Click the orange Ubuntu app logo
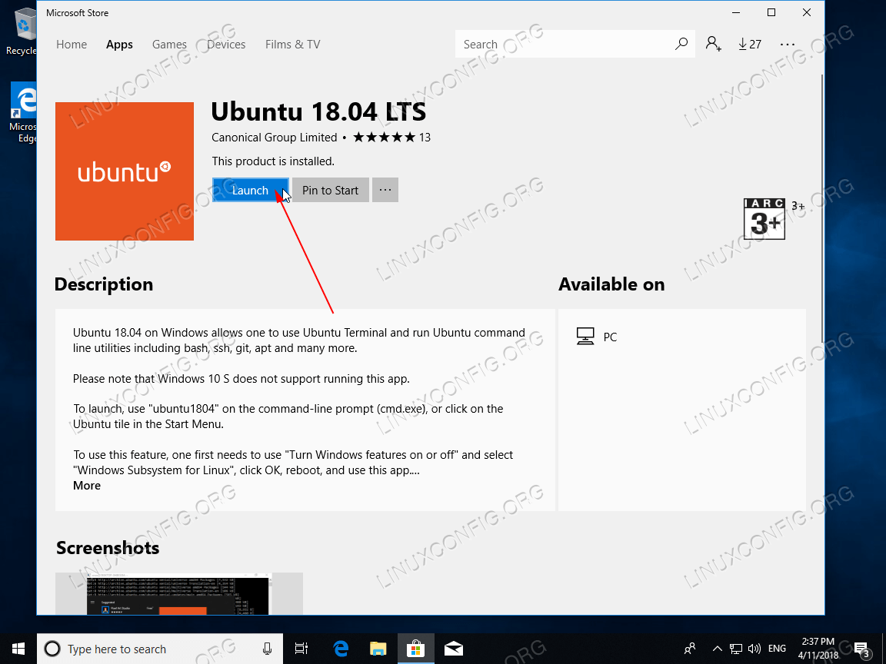The image size is (886, 664). pyautogui.click(x=125, y=171)
